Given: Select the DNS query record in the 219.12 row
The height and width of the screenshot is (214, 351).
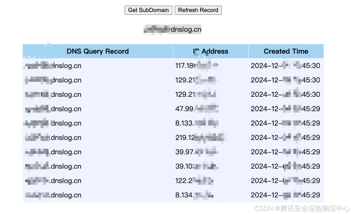Looking at the screenshot, I should (x=53, y=138).
